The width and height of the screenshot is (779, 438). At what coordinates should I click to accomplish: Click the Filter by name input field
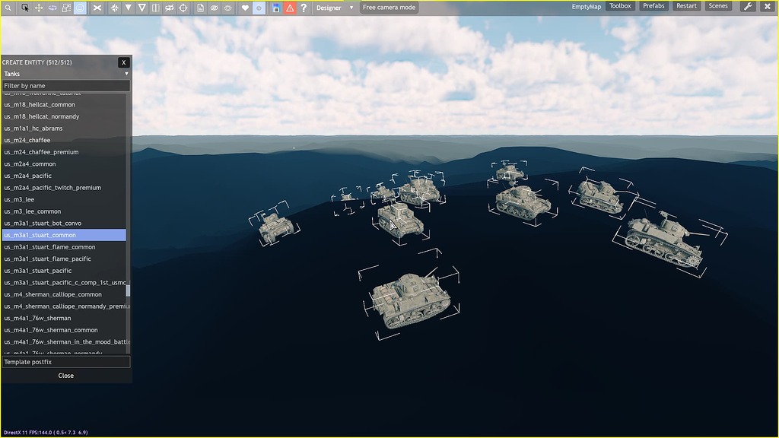pyautogui.click(x=65, y=85)
